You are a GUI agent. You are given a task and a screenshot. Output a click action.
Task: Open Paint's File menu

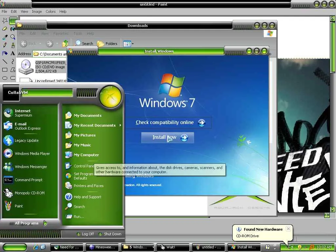coord(4,11)
